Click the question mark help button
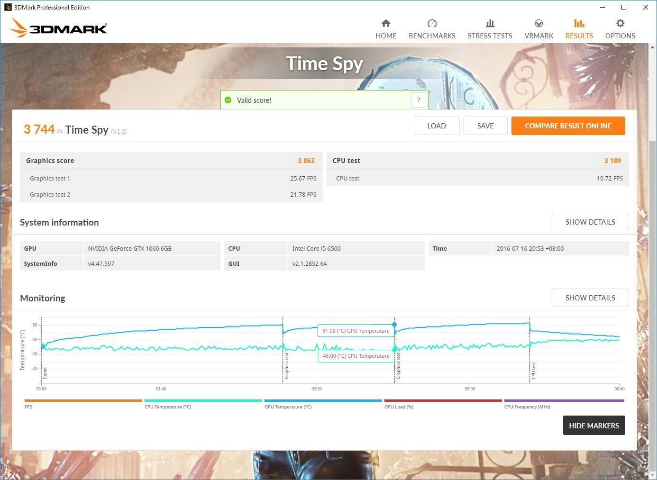Viewport: 657px width, 480px height. [419, 100]
